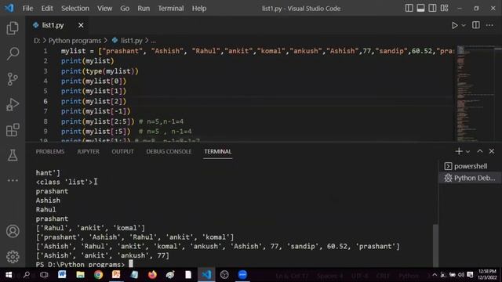This screenshot has width=502, height=282.
Task: Open the launch profile dropdown next to new terminal
Action: click(x=467, y=151)
